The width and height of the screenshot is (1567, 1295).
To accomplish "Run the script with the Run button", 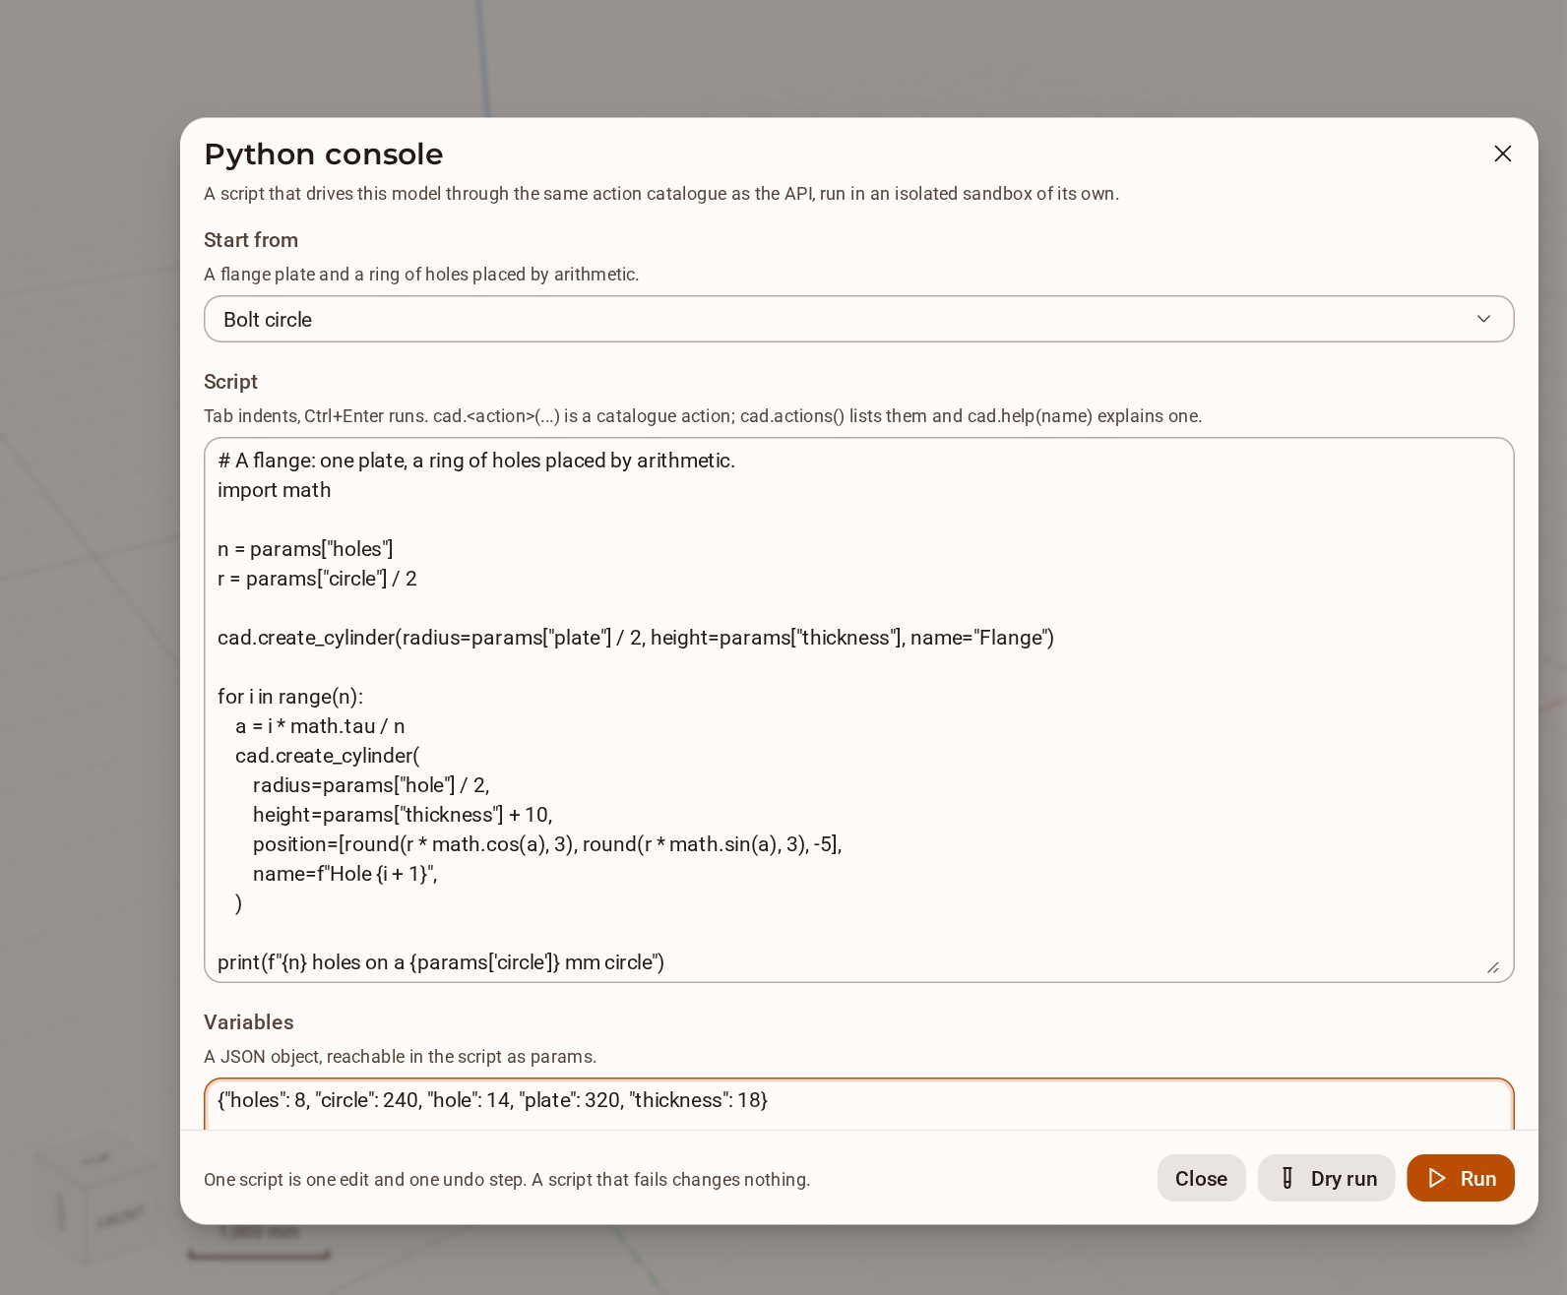I will coord(1460,1178).
